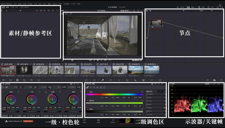Open node editor 片段 mode dropdown
This screenshot has width=225, height=128.
[x=202, y=11]
